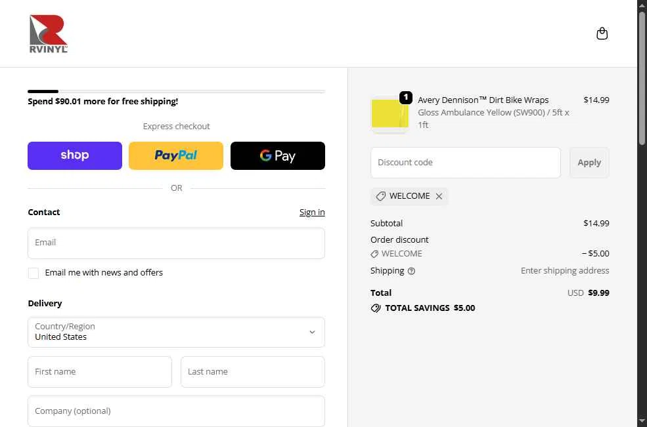Click the total amount $9.99

[599, 293]
